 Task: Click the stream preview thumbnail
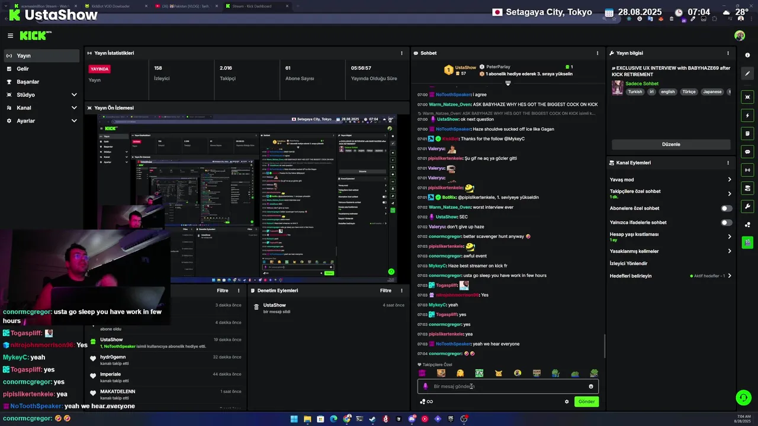click(248, 199)
